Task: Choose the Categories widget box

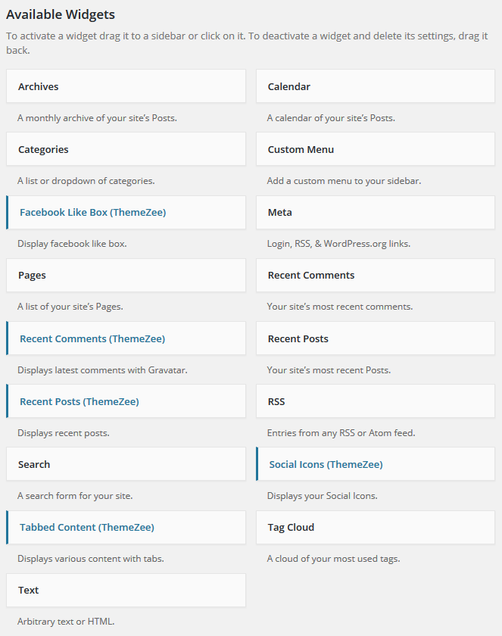Action: [x=126, y=149]
